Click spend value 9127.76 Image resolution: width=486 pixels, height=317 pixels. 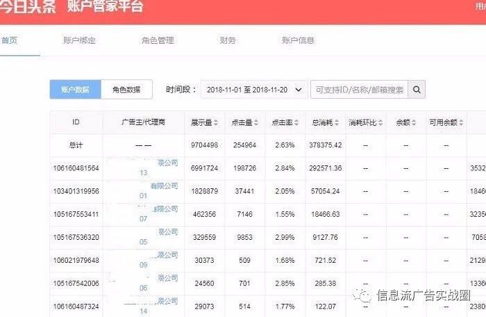[326, 238]
